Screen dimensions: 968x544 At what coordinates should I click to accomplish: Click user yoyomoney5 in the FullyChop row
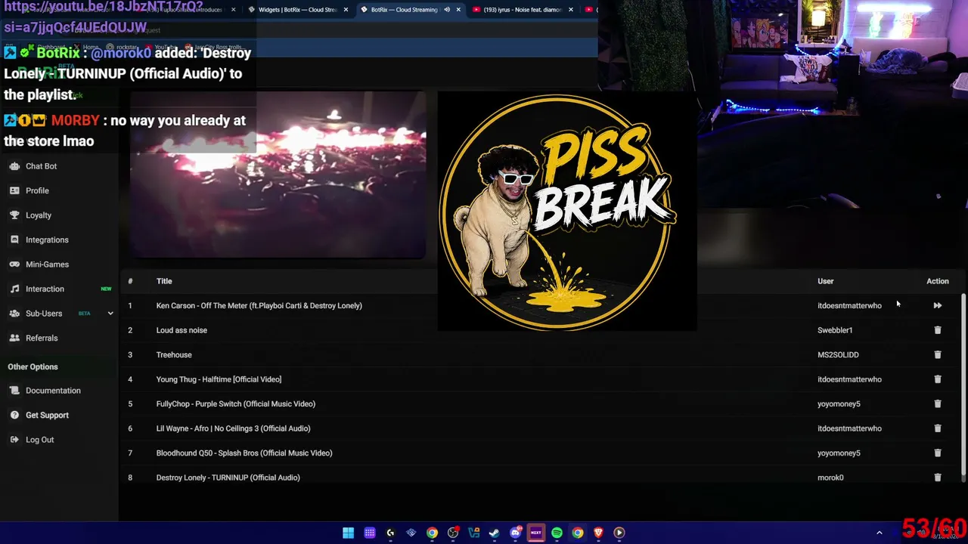coord(839,403)
